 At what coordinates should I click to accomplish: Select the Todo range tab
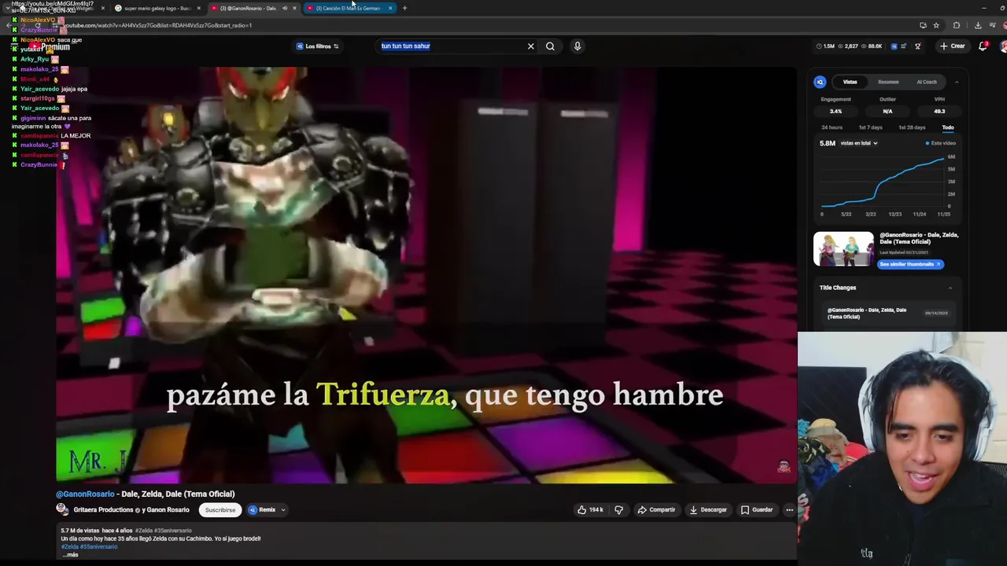pyautogui.click(x=948, y=127)
